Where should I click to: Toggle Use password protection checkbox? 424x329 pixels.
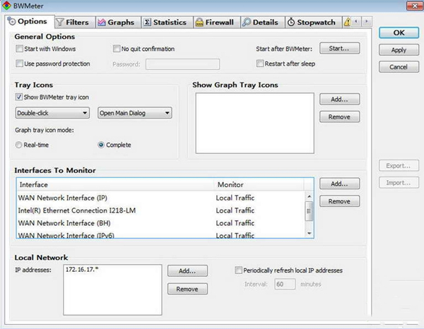(x=20, y=64)
